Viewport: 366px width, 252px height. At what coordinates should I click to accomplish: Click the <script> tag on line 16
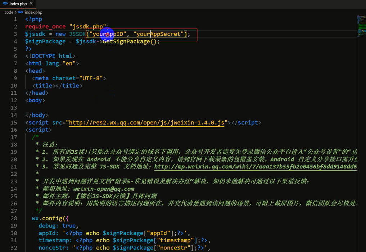[x=39, y=130]
